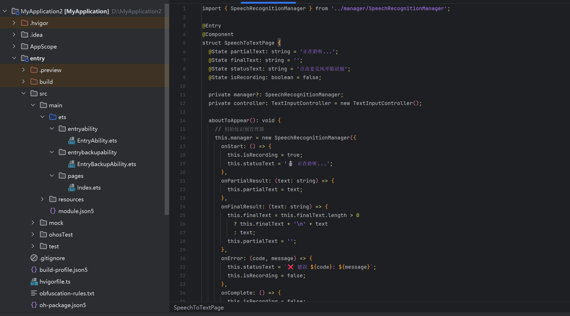Screen dimensions: 570x316
Task: Click the obfuscation-rules.txt text file icon
Action: pyautogui.click(x=34, y=293)
